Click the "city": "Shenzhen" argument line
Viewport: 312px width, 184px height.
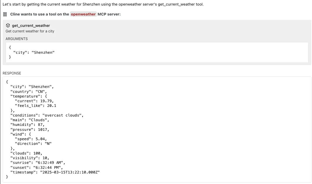coord(34,53)
